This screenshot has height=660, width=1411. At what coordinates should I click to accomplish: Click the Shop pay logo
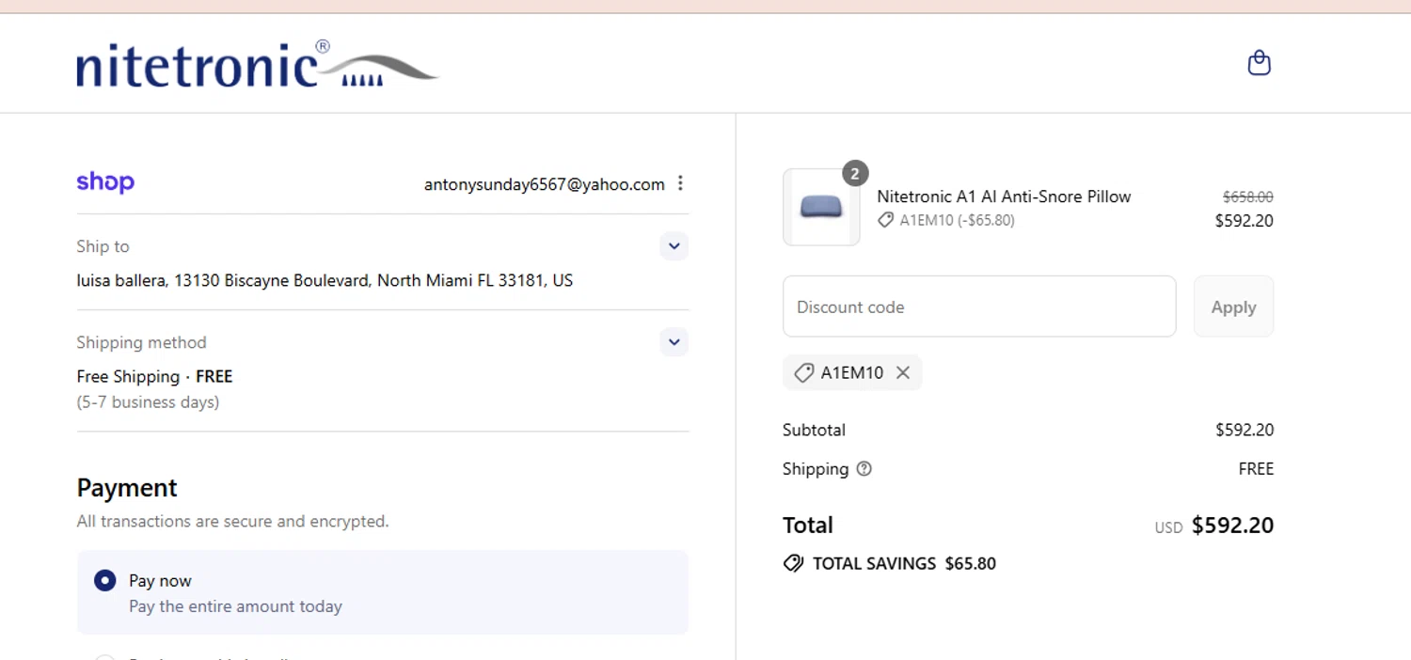coord(105,182)
